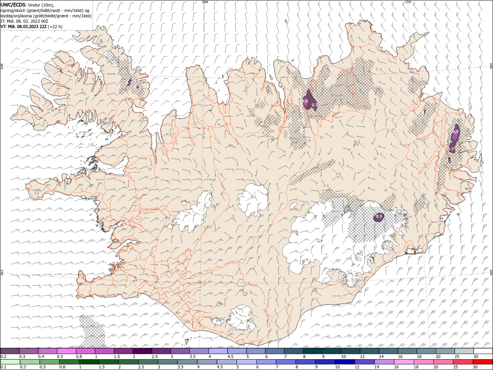Select the 'rigning/skúrir' legend description line
Screen dimensions: 493x370
click(45, 10)
